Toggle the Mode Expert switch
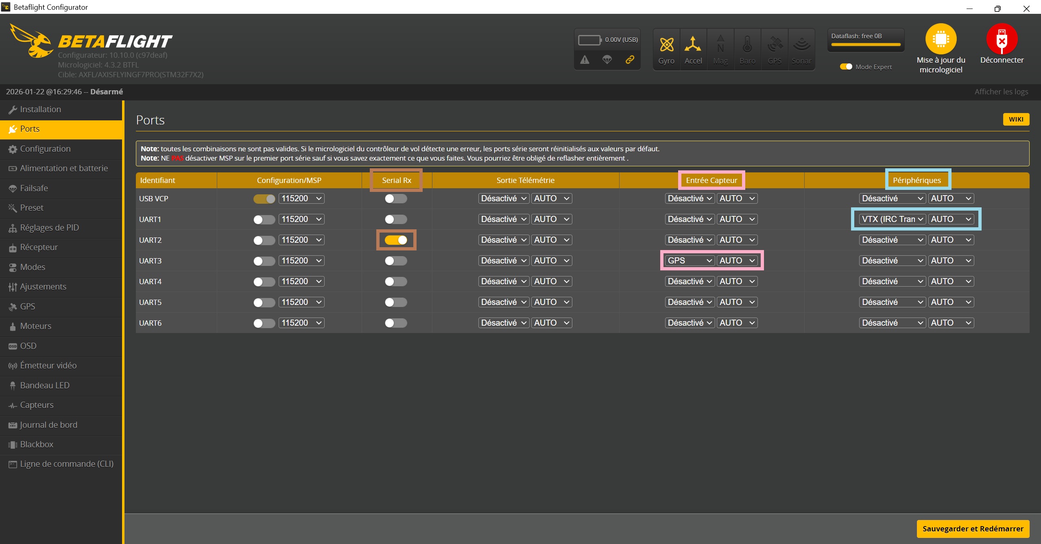This screenshot has width=1041, height=544. click(x=846, y=67)
